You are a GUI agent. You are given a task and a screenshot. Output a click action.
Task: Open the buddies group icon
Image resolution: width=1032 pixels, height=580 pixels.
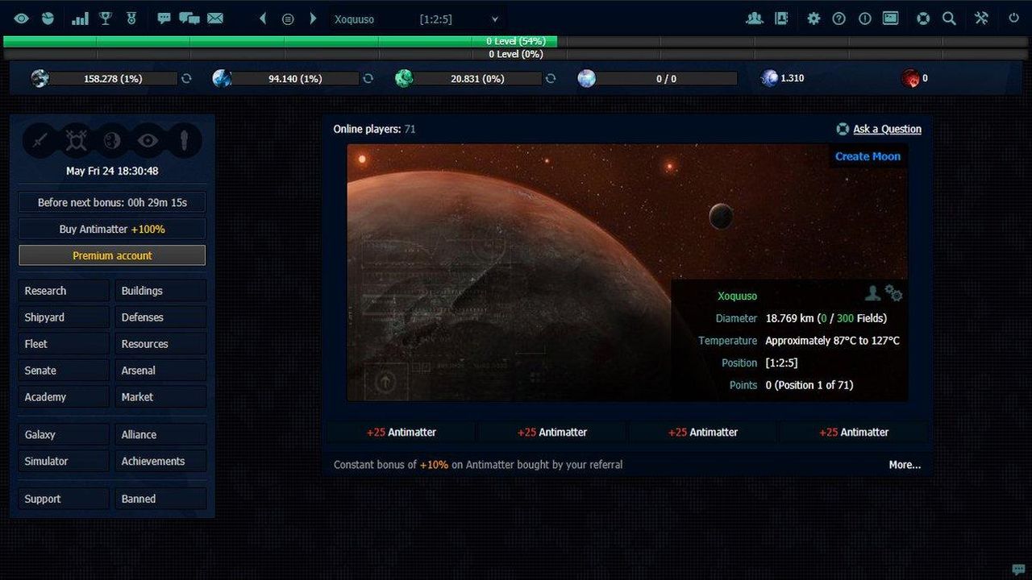[755, 19]
